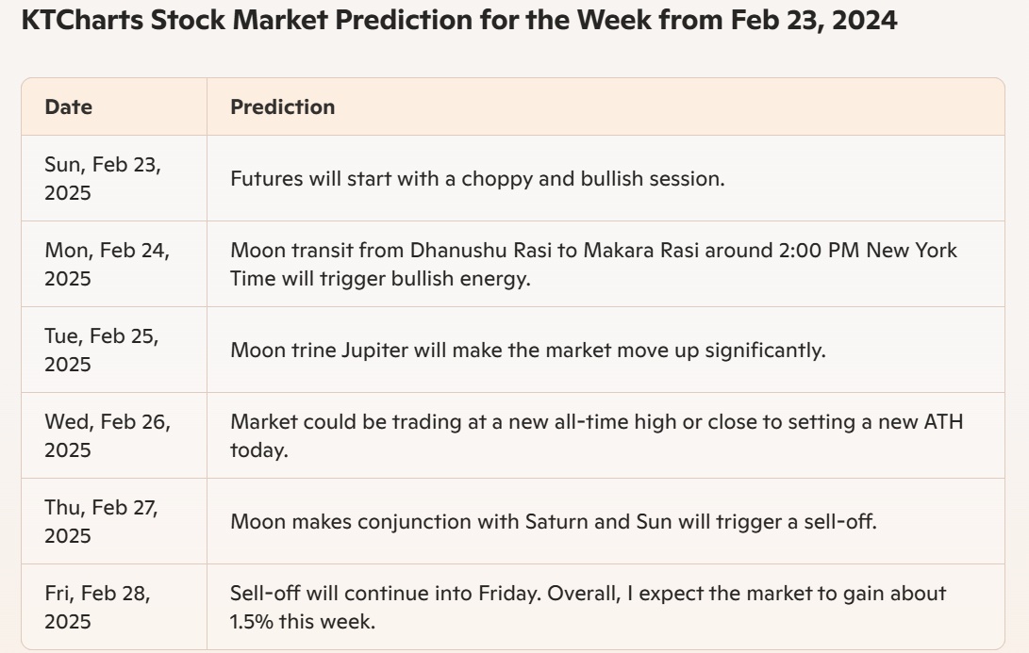The height and width of the screenshot is (653, 1029).
Task: Click the Moon transit Dhanushu Rasi prediction
Action: [594, 264]
